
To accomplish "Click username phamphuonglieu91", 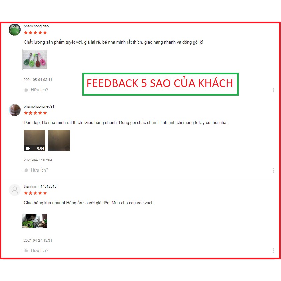I will point(39,106).
